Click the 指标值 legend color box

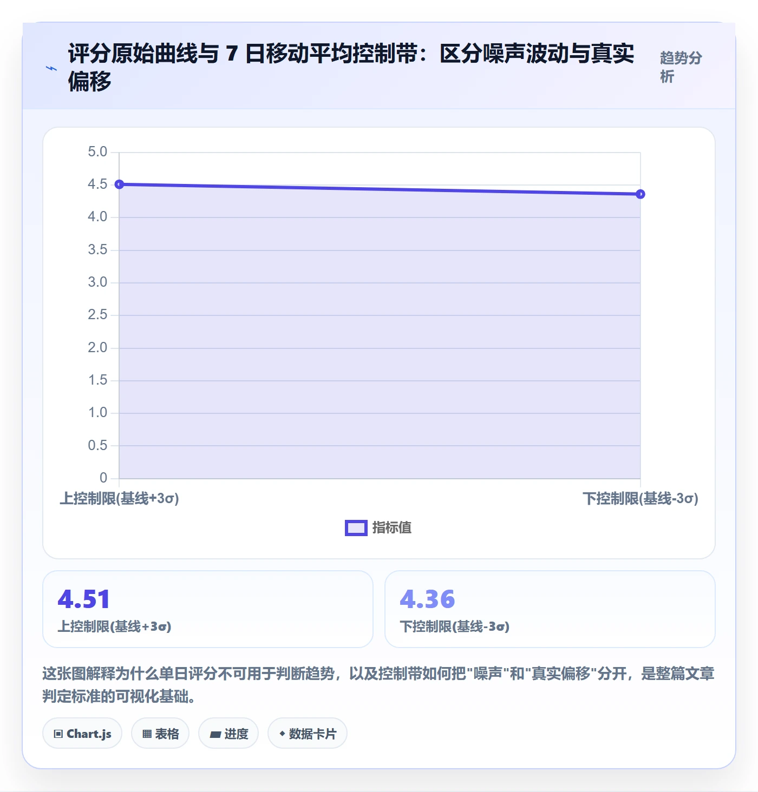point(356,528)
